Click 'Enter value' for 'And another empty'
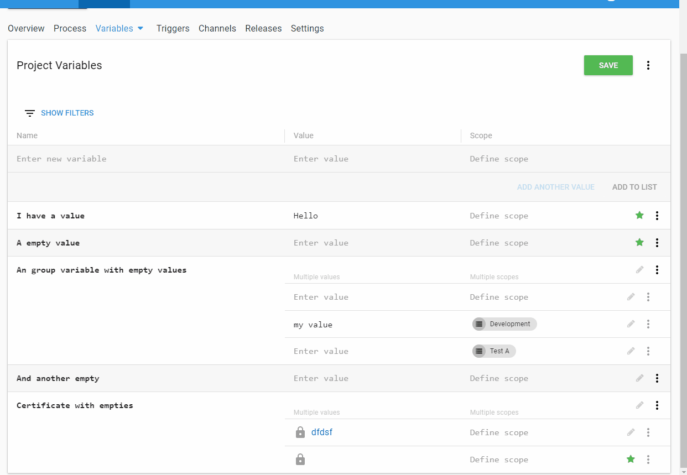The height and width of the screenshot is (475, 687). click(x=321, y=378)
